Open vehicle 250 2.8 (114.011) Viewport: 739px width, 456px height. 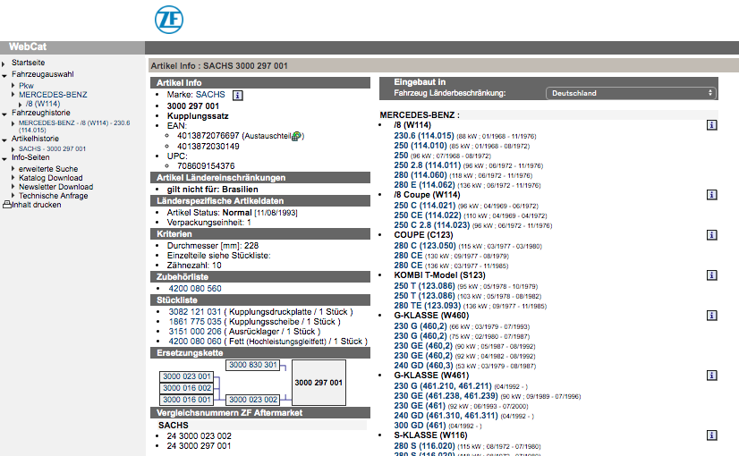click(427, 165)
